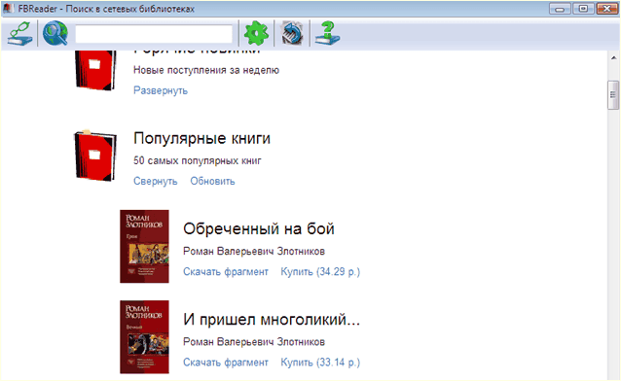
Task: Open the book И пришел многоликий...
Action: pos(272,319)
